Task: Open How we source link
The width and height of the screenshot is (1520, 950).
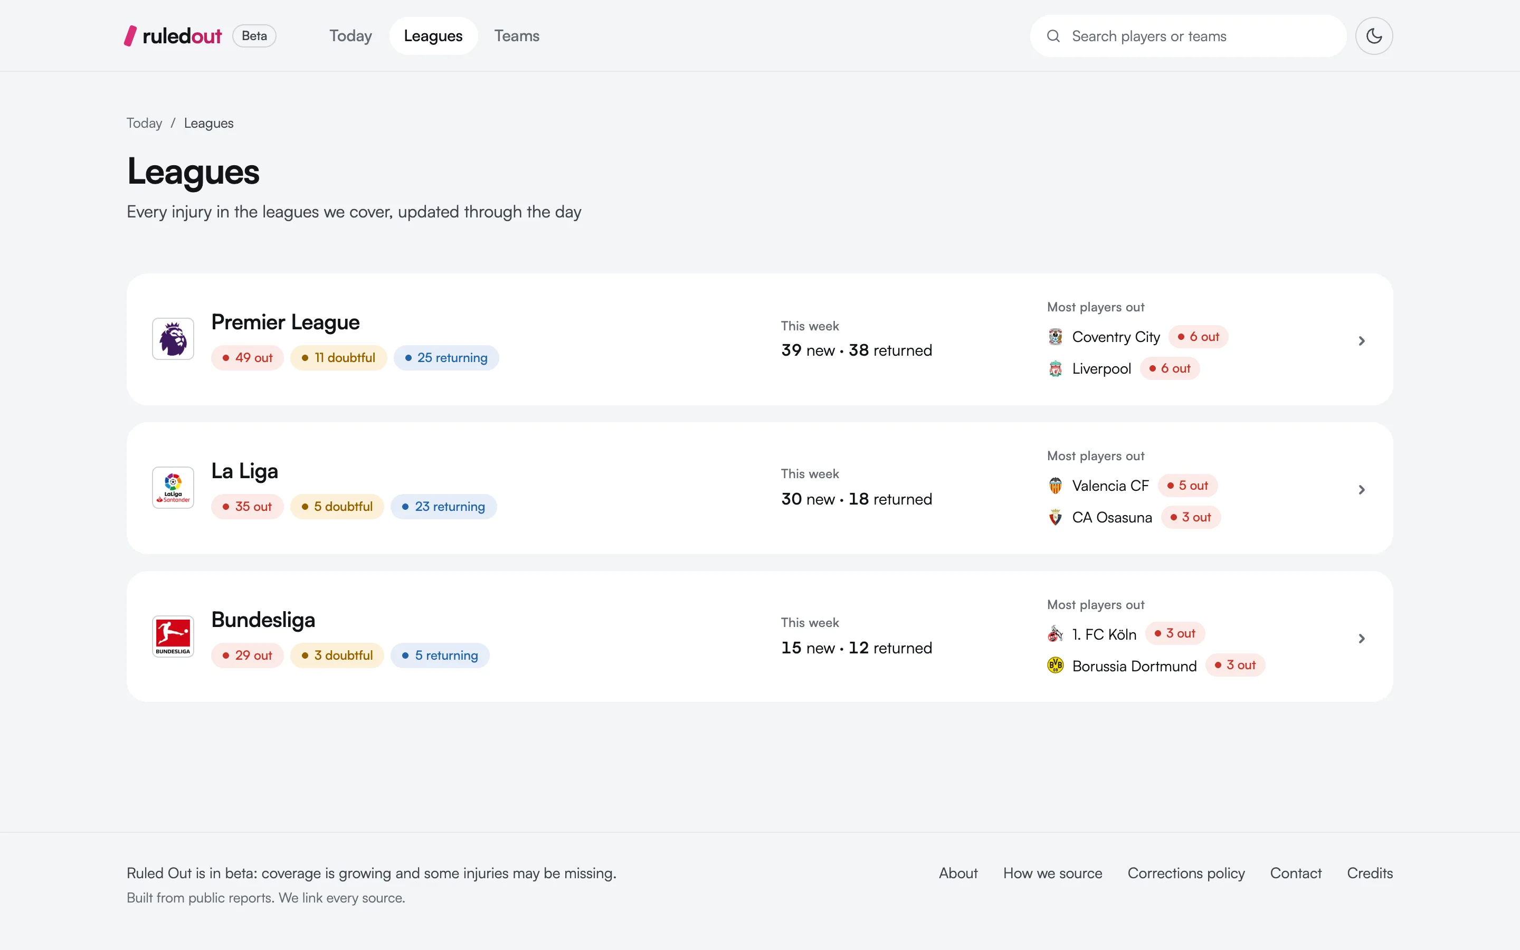Action: coord(1052,873)
